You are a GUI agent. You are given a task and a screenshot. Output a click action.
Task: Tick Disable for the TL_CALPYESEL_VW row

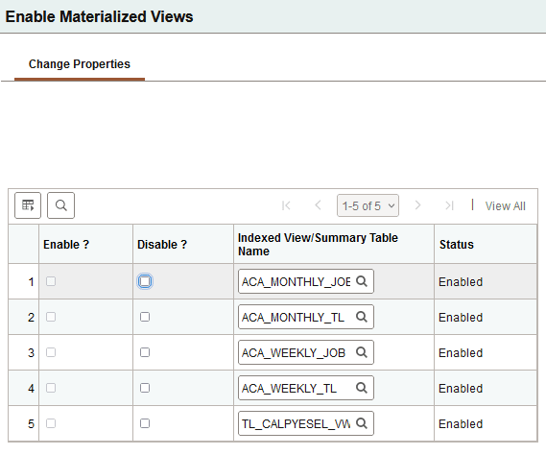pos(145,423)
